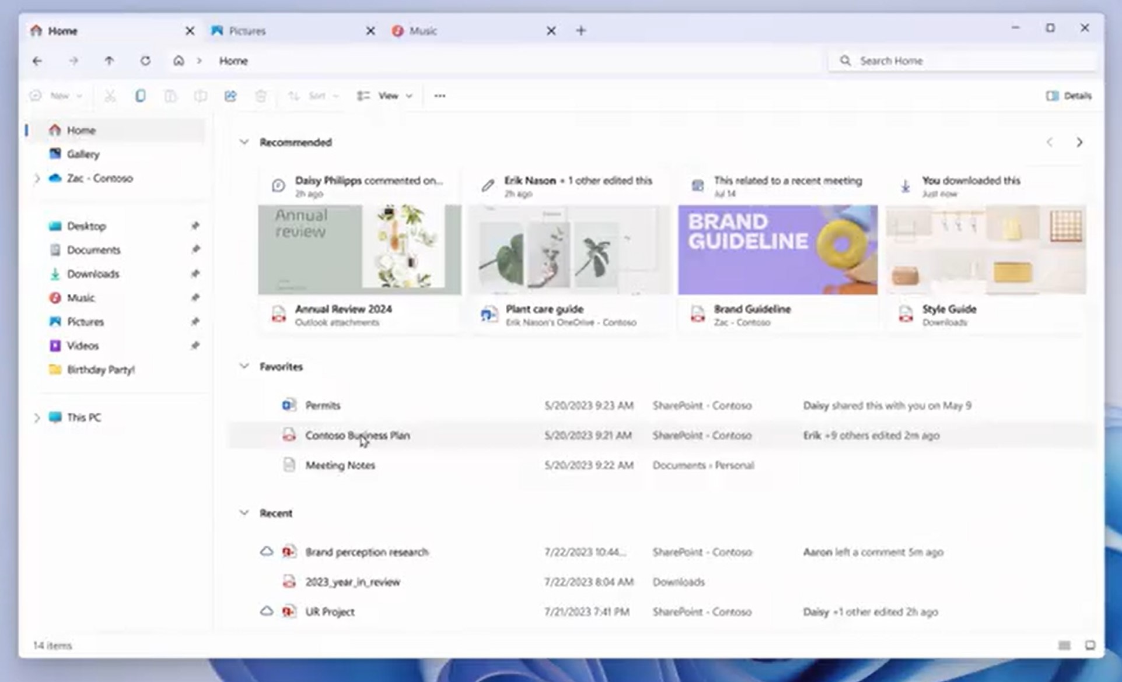Click the Cut scissors icon

coord(110,96)
